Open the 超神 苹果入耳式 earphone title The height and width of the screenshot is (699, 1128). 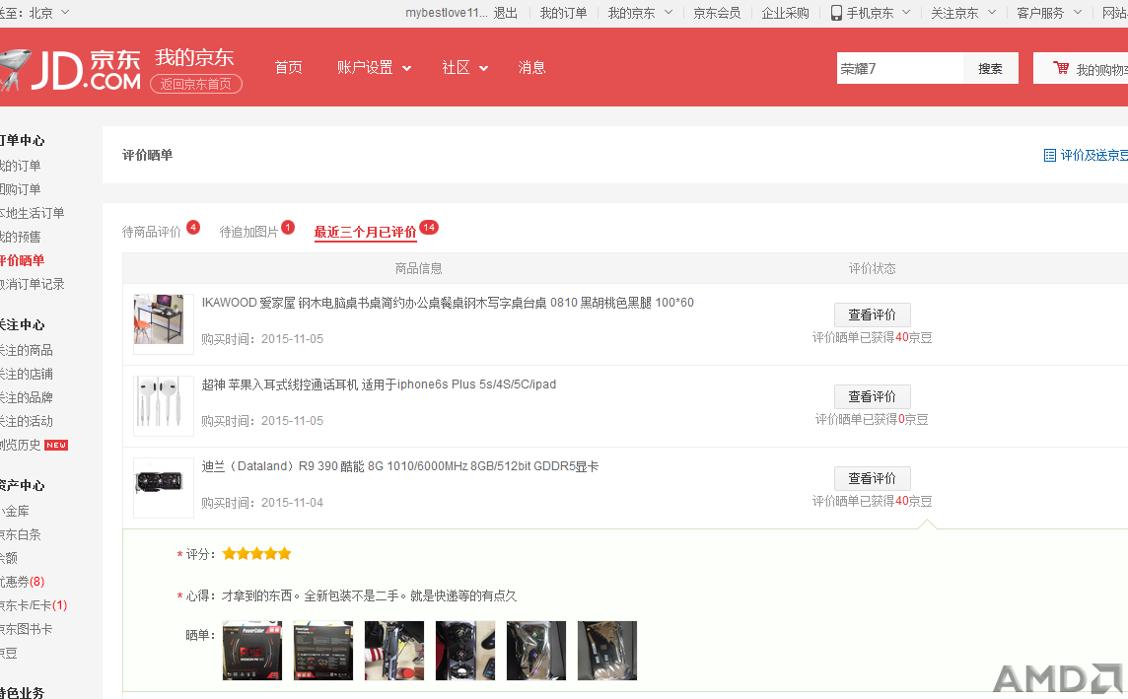[x=379, y=384]
